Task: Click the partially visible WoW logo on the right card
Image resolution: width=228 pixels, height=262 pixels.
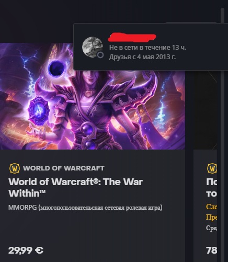Action: [212, 168]
